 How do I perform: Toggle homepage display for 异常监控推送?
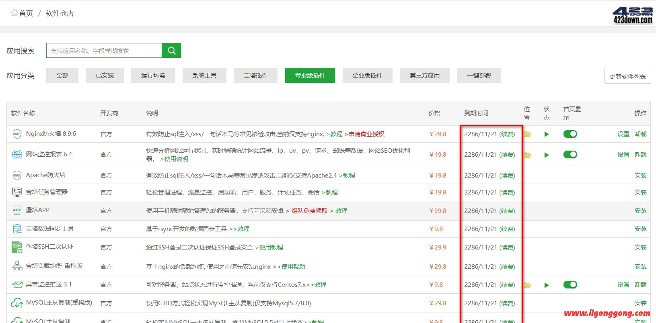570,284
